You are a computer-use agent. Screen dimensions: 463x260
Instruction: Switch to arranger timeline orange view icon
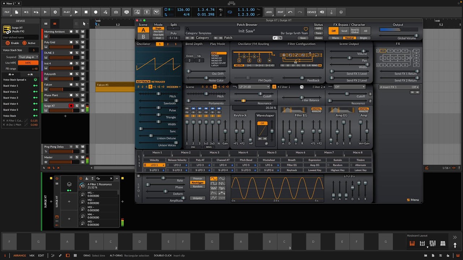tap(55, 24)
